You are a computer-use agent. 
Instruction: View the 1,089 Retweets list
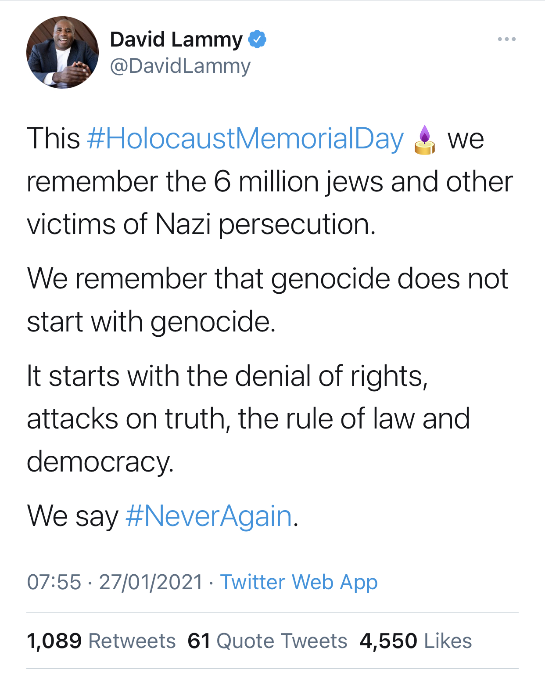(x=101, y=641)
